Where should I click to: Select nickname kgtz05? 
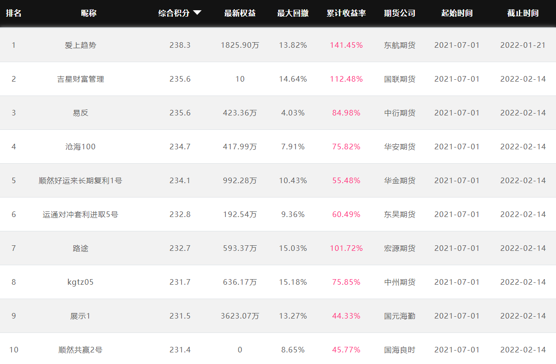point(80,282)
